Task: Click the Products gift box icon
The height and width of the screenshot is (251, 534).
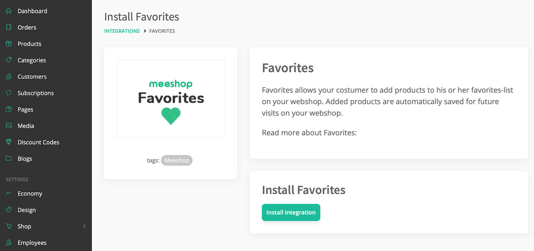Action: [x=9, y=43]
